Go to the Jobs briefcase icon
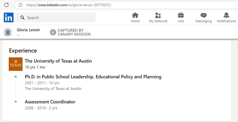 181,15
